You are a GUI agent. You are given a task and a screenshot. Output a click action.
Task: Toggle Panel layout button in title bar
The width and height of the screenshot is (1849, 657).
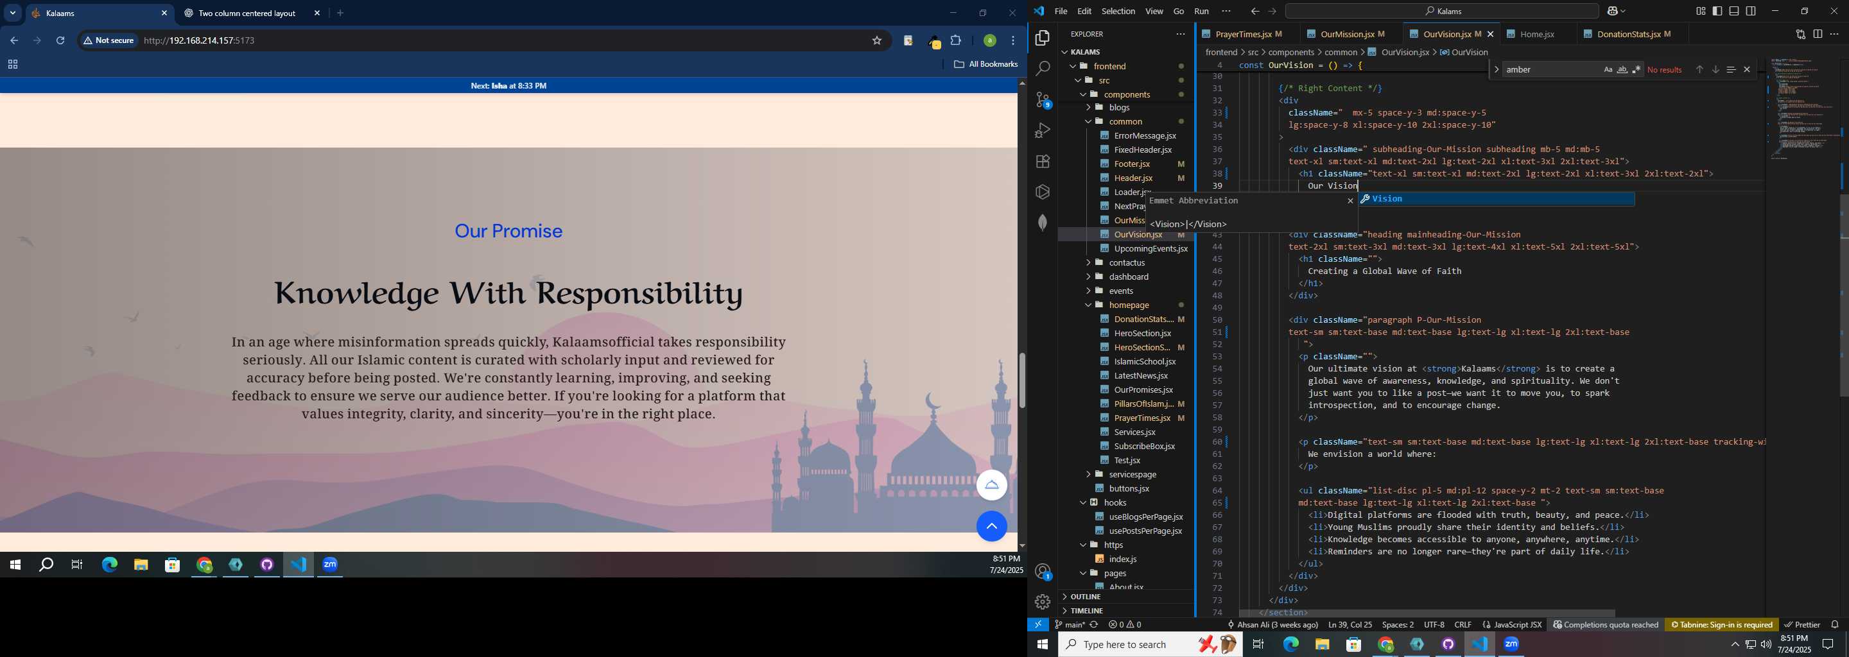(1733, 11)
